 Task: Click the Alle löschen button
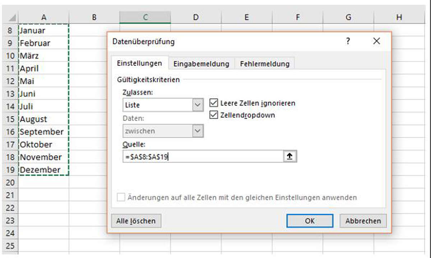(136, 221)
